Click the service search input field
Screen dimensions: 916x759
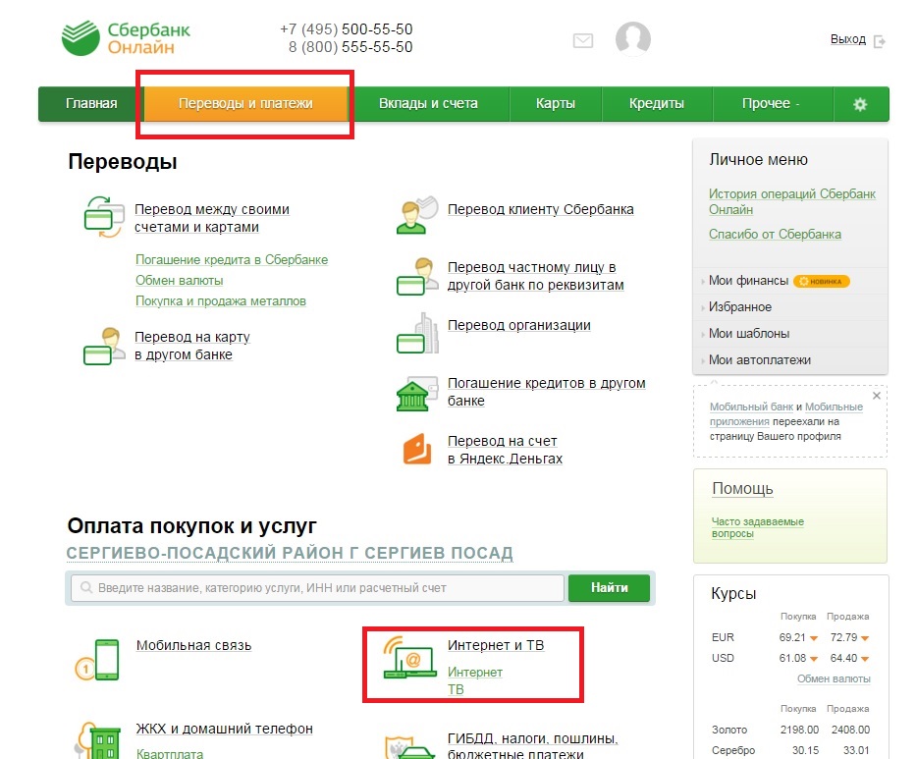pyautogui.click(x=317, y=588)
